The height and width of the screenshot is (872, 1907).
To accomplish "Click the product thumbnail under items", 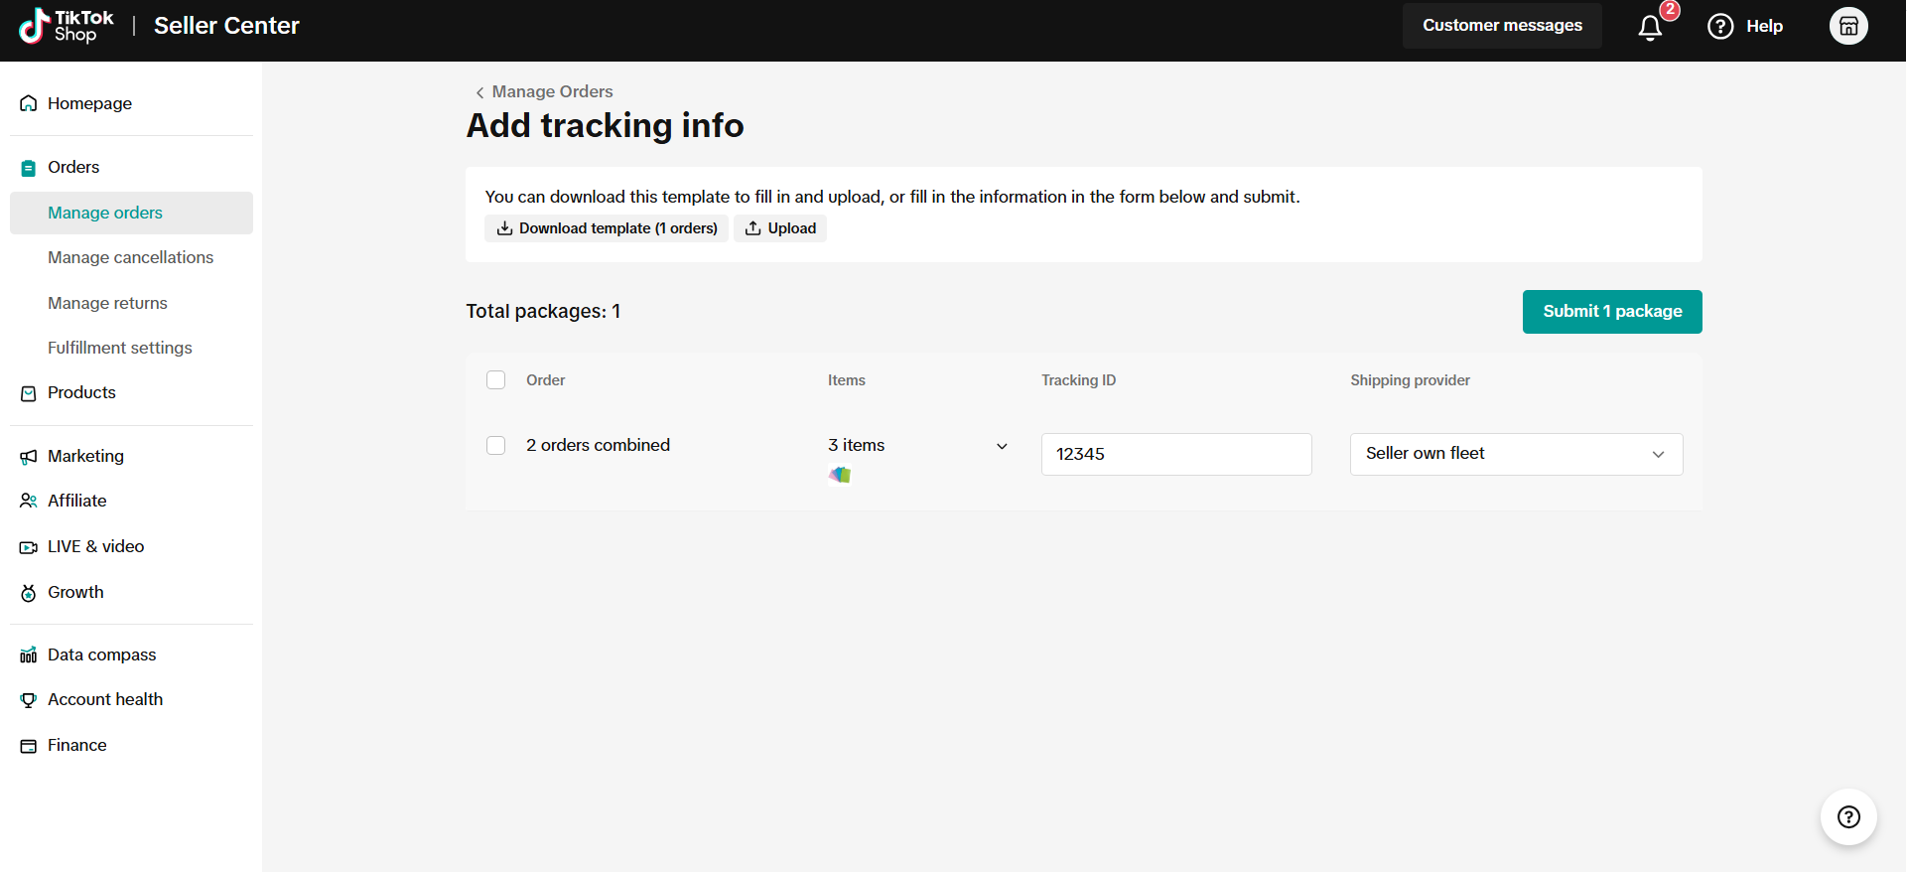I will (840, 475).
